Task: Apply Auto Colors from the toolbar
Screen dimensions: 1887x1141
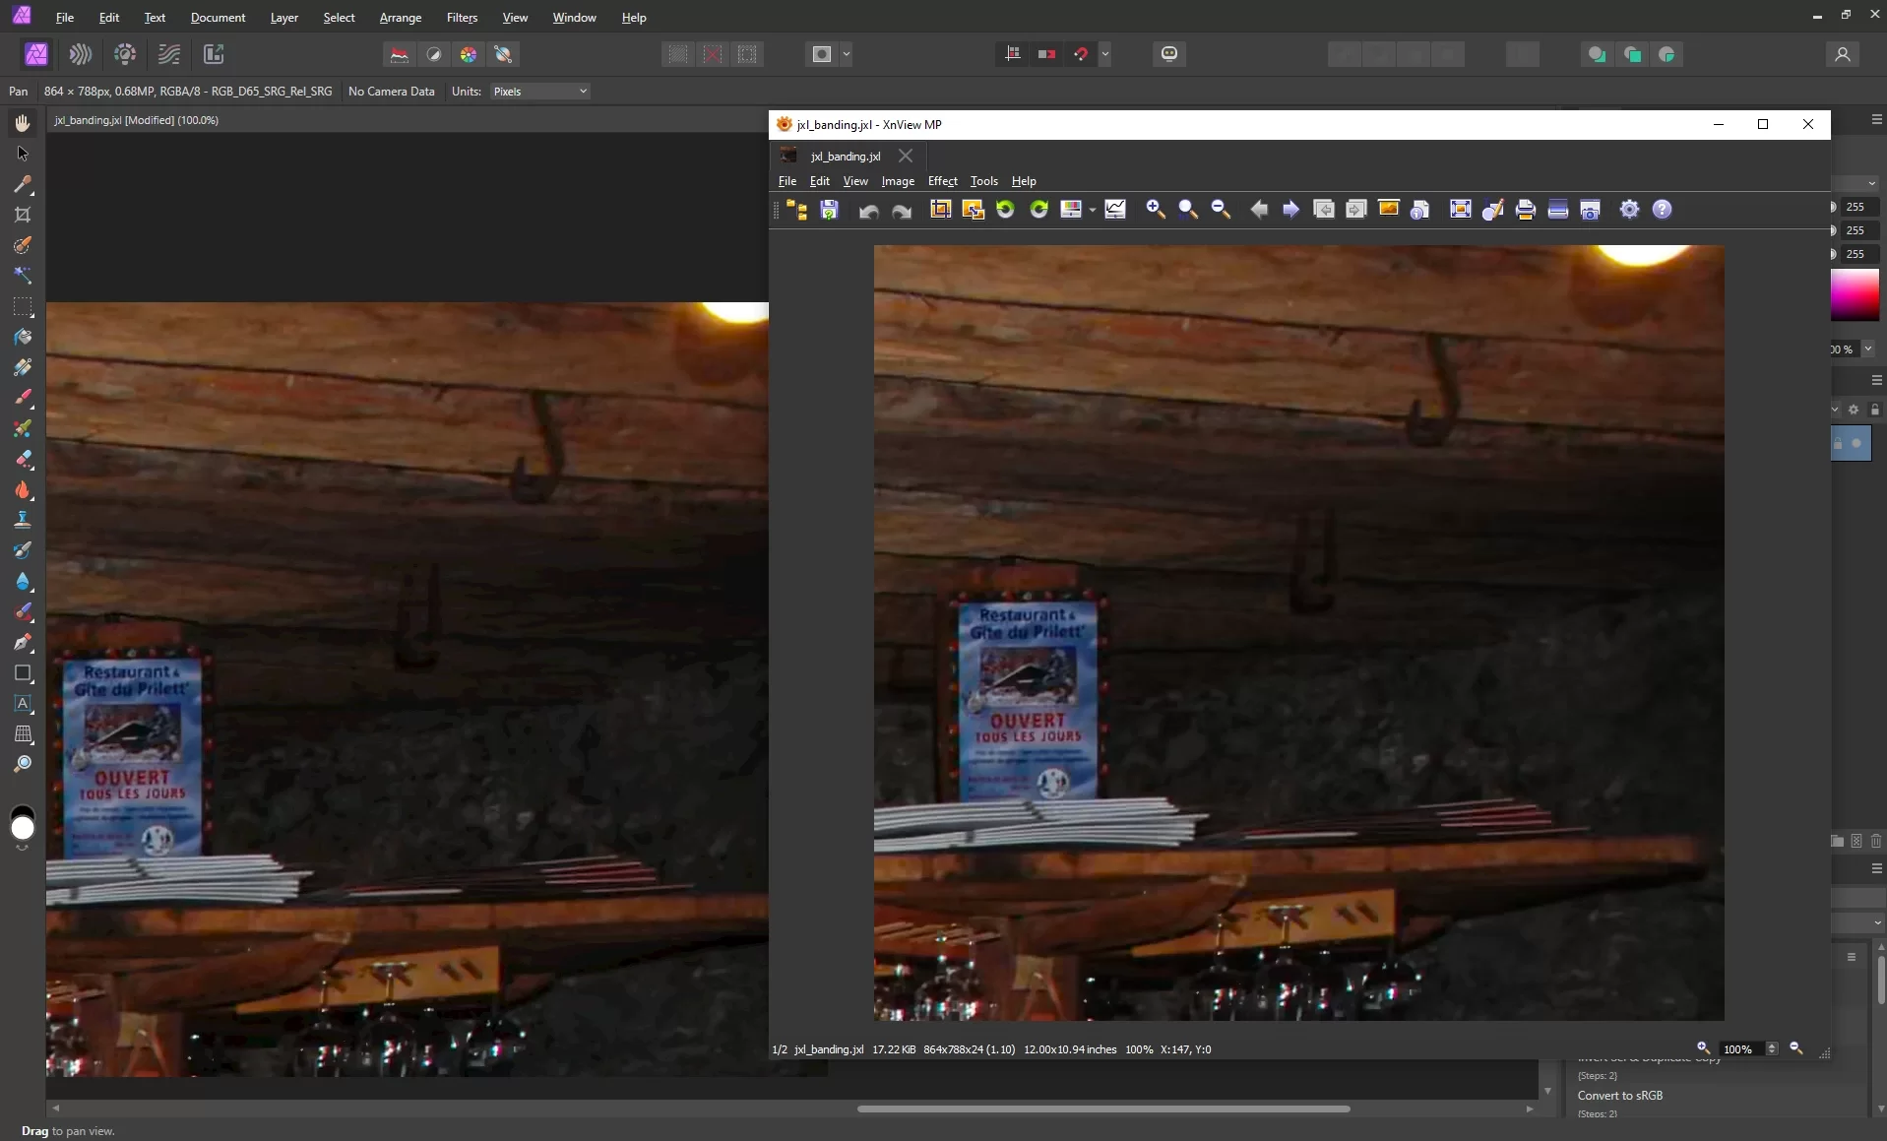Action: 469,54
